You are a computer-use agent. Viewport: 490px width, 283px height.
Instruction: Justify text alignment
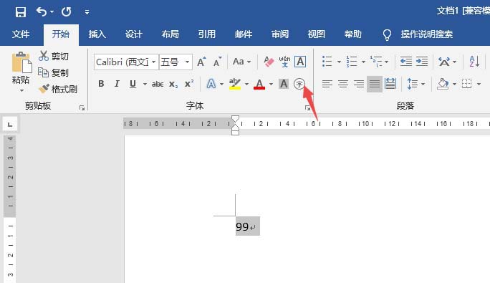pos(375,84)
